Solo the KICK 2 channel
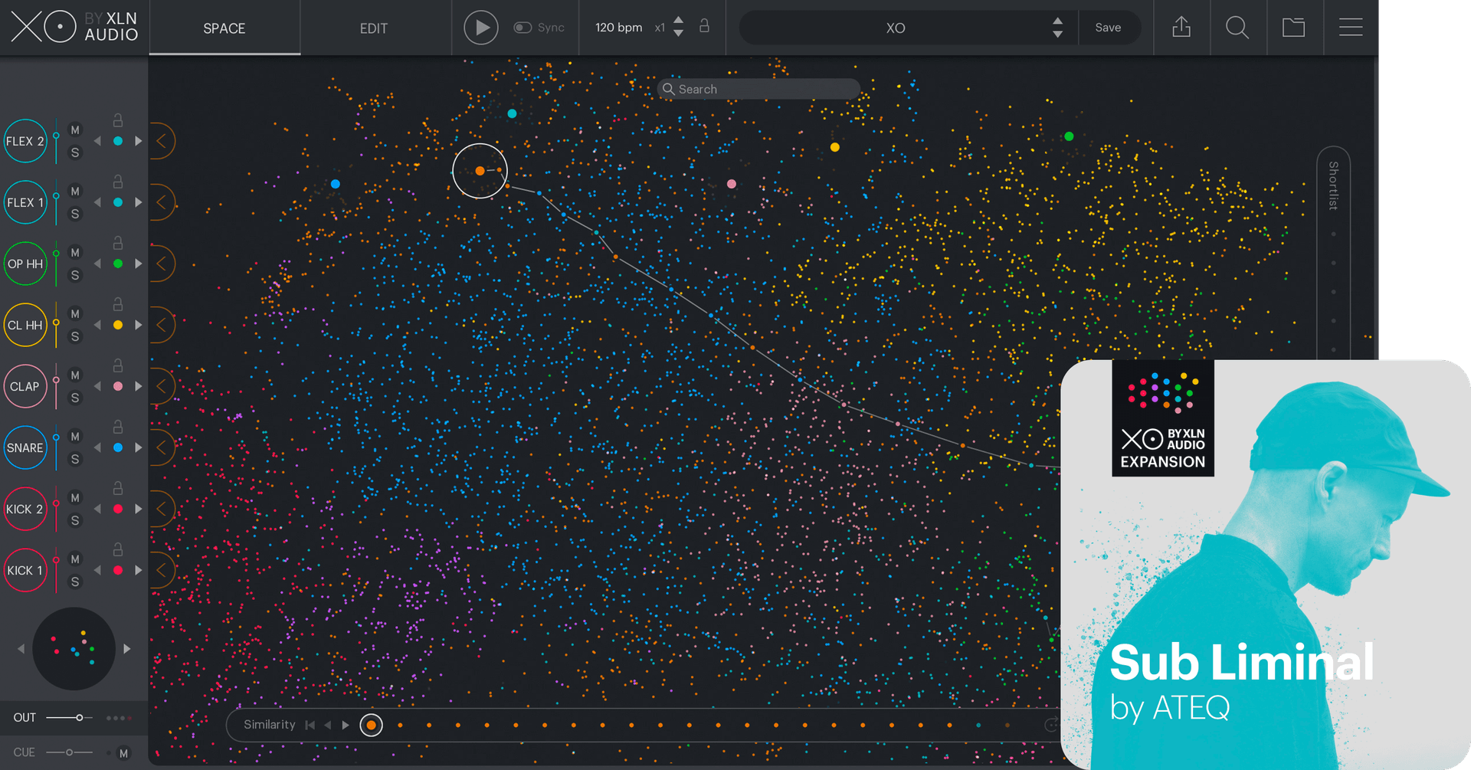 coord(75,520)
